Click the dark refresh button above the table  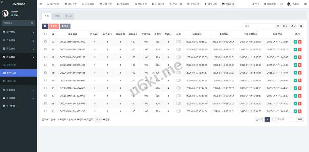click(45, 26)
